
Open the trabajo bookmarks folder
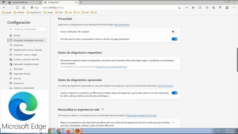tap(48, 12)
